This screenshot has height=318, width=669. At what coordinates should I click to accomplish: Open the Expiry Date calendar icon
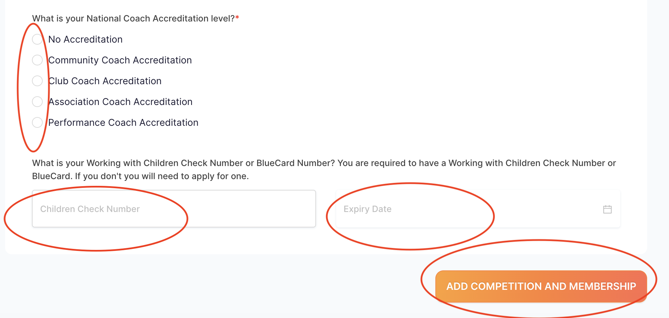pyautogui.click(x=607, y=209)
